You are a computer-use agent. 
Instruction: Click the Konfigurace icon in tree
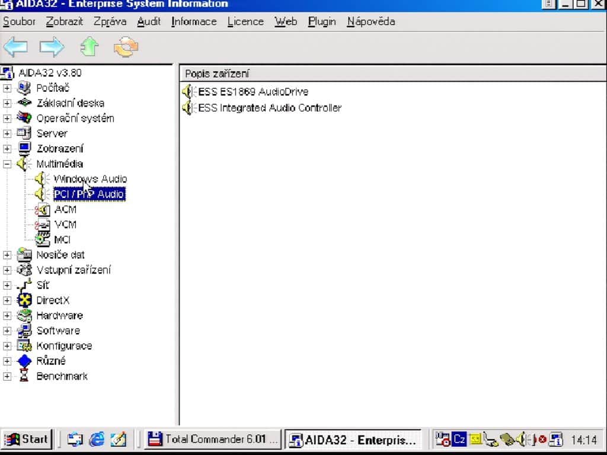click(x=24, y=345)
